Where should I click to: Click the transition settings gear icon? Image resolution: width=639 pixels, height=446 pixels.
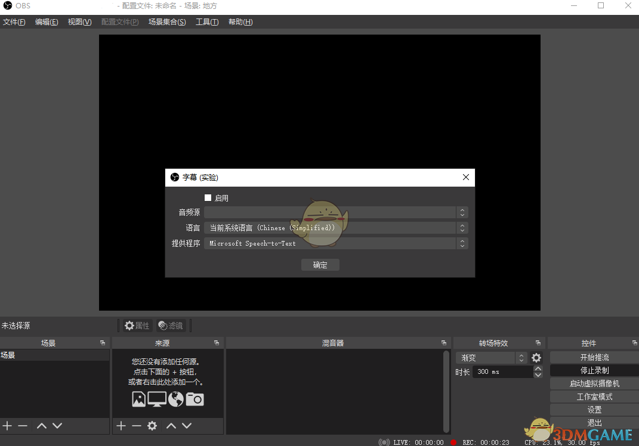536,357
